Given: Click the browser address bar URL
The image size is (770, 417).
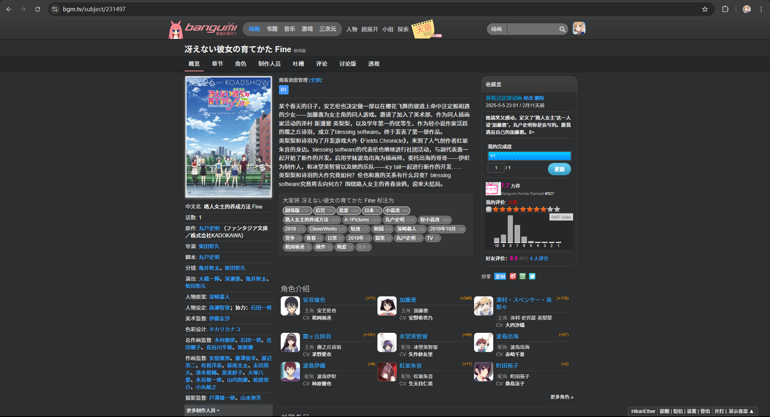Looking at the screenshot, I should (94, 9).
